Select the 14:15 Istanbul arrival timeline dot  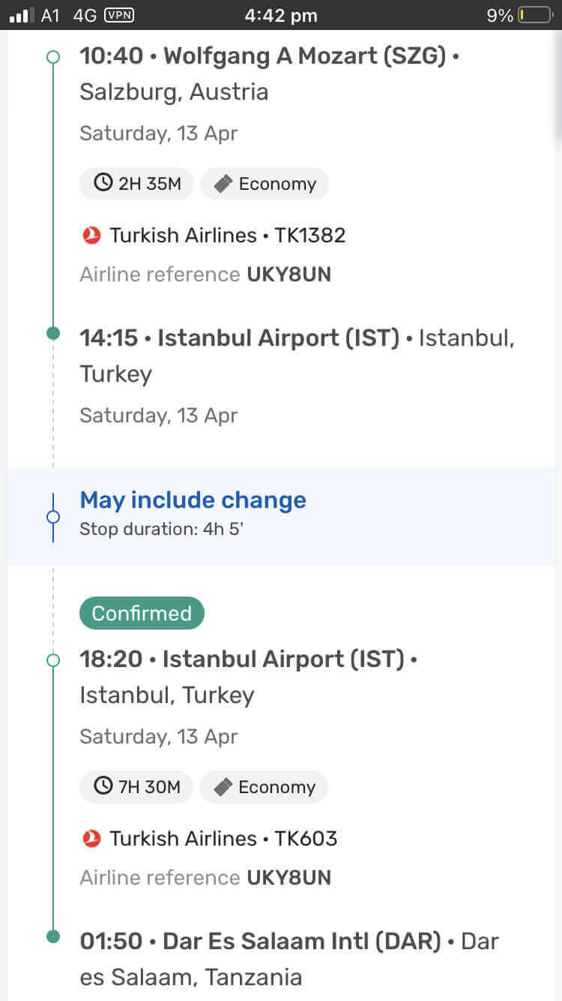52,333
